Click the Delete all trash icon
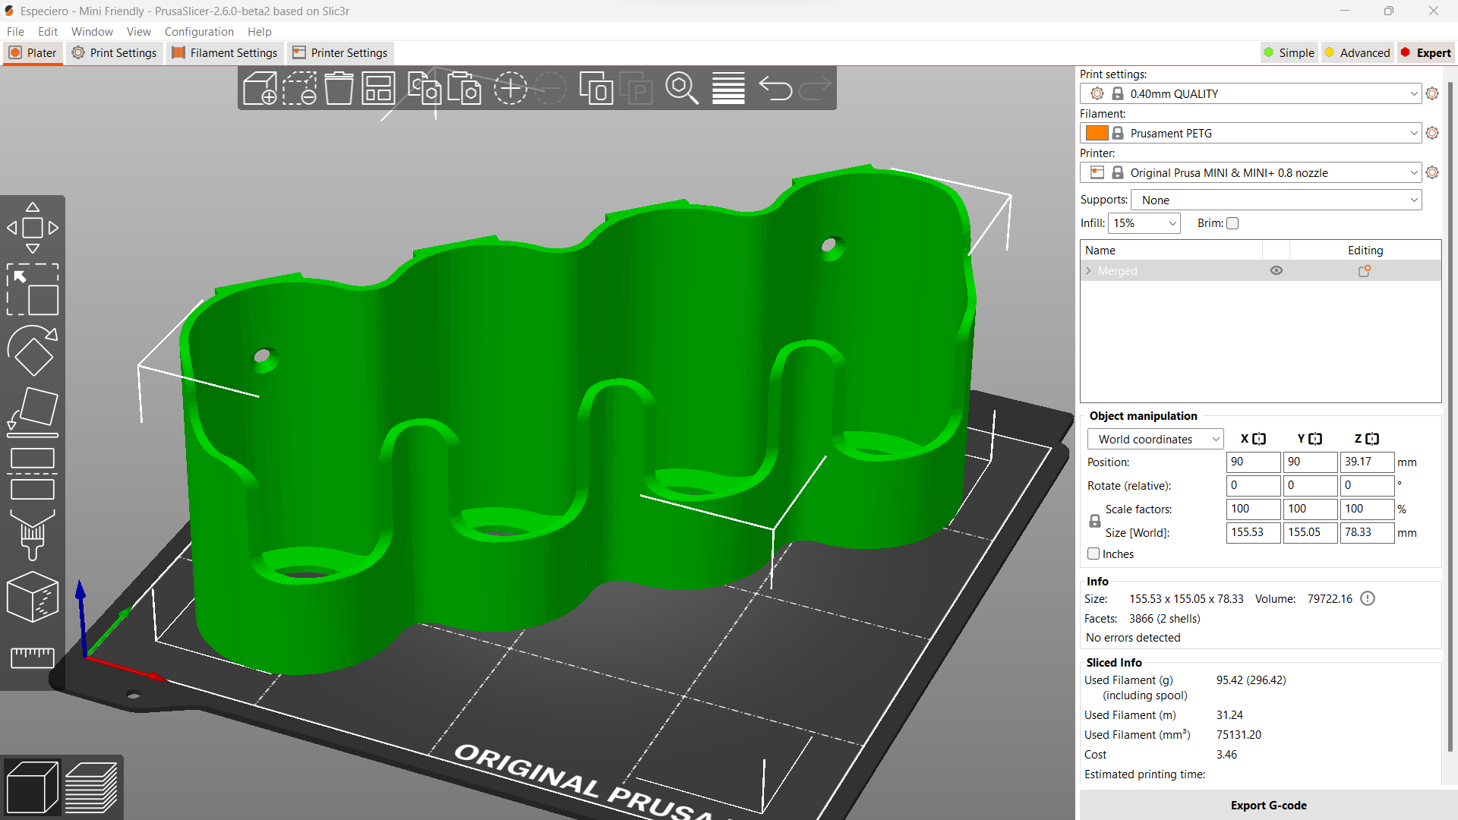This screenshot has height=820, width=1458. [339, 88]
